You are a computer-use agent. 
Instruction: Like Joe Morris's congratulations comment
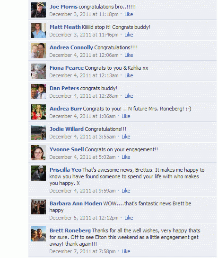click(x=129, y=14)
